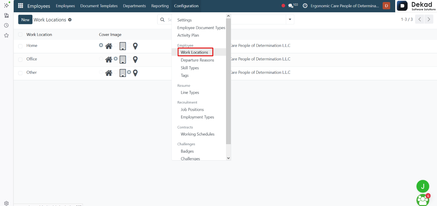Select the building radio in the Office row
Screen dimensions: 437x206
click(x=116, y=59)
